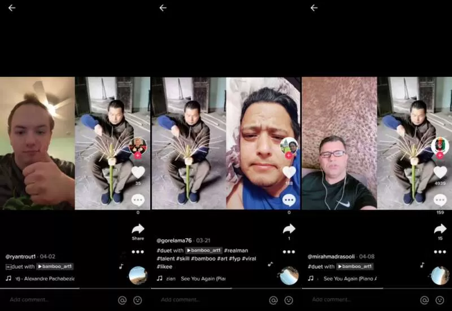The image size is (452, 311).
Task: Tap the back arrow on the ryantrout1 video
Action: pyautogui.click(x=12, y=8)
